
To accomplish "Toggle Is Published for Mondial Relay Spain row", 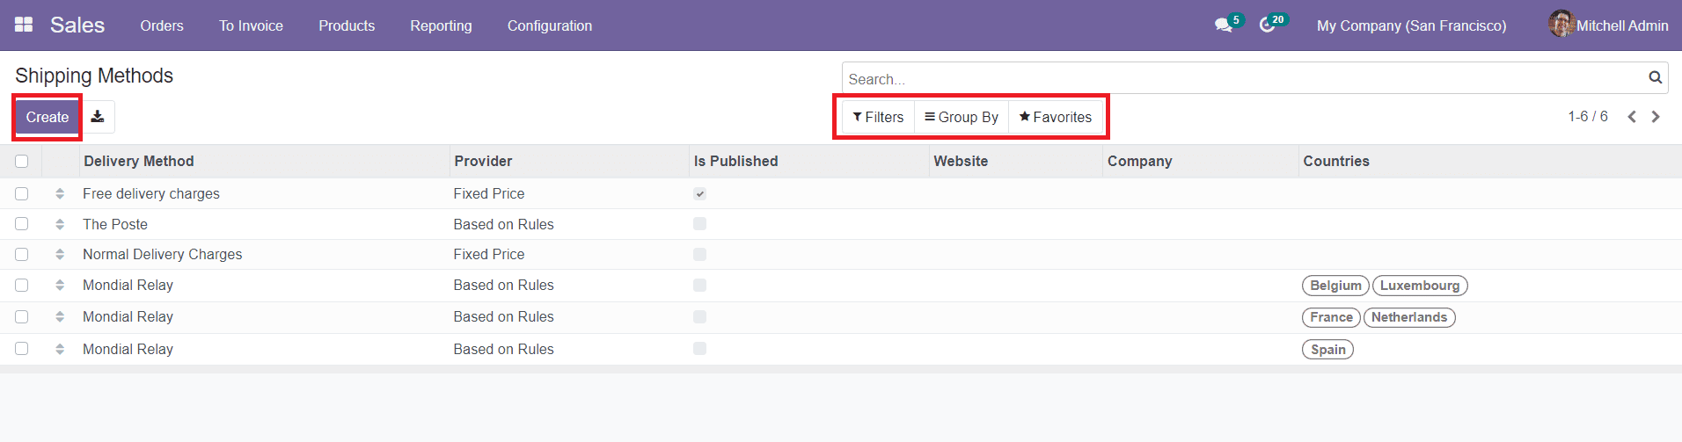I will (x=699, y=349).
